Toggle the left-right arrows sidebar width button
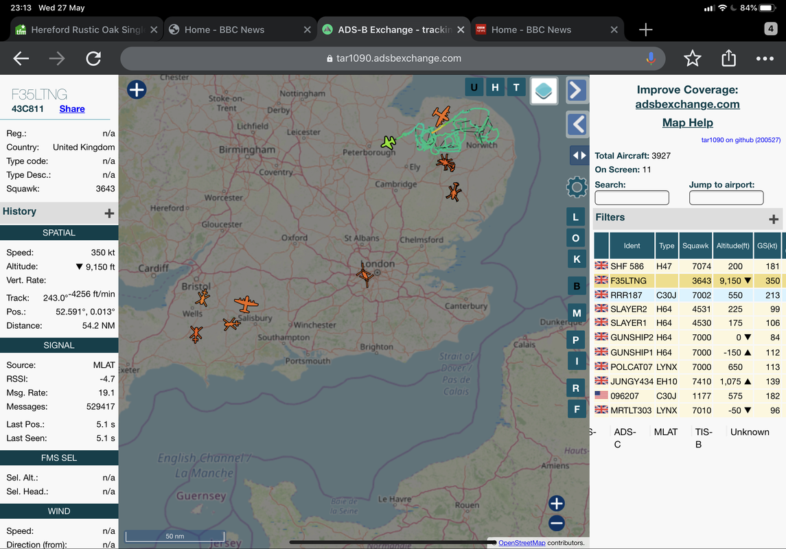 click(x=579, y=155)
